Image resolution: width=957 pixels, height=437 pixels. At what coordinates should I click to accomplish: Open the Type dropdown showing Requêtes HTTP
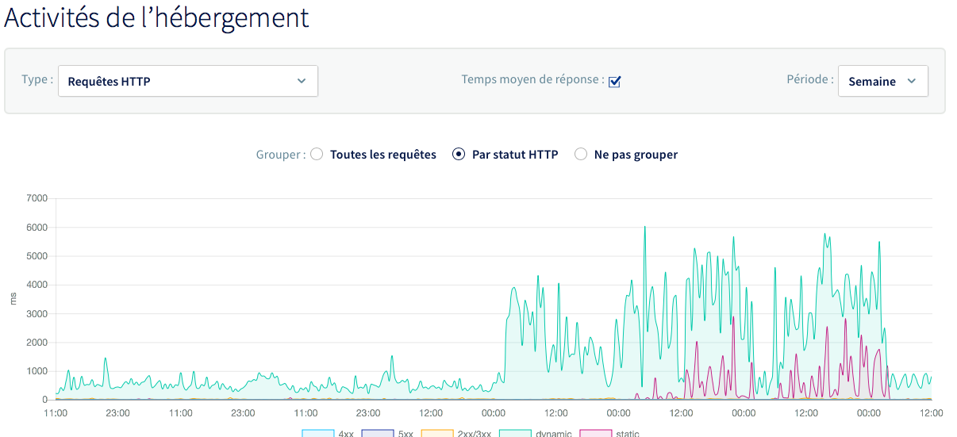point(187,81)
